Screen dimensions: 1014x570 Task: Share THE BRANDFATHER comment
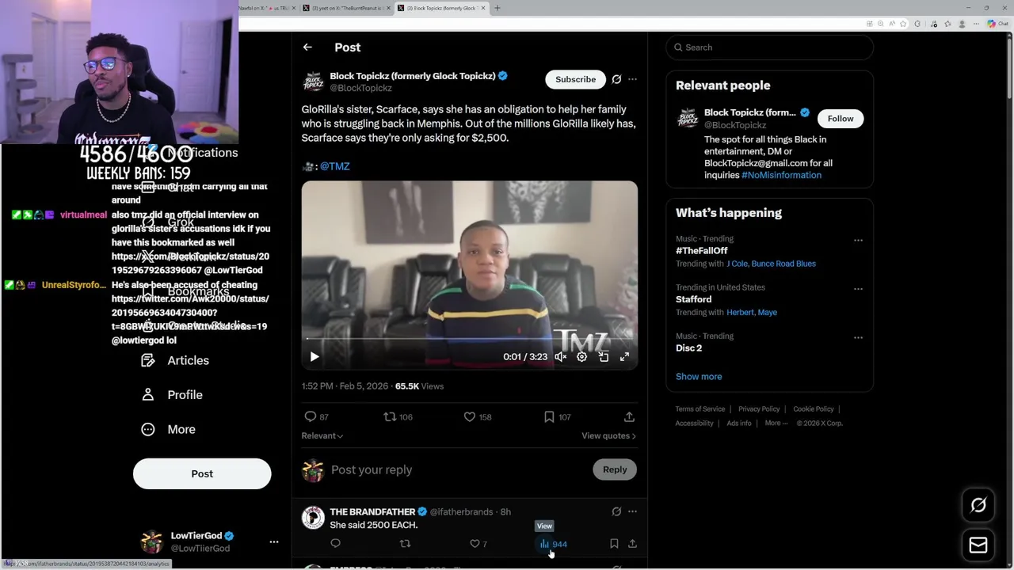click(632, 544)
